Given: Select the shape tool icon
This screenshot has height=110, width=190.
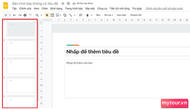Looking at the screenshot, I should 65,15.
